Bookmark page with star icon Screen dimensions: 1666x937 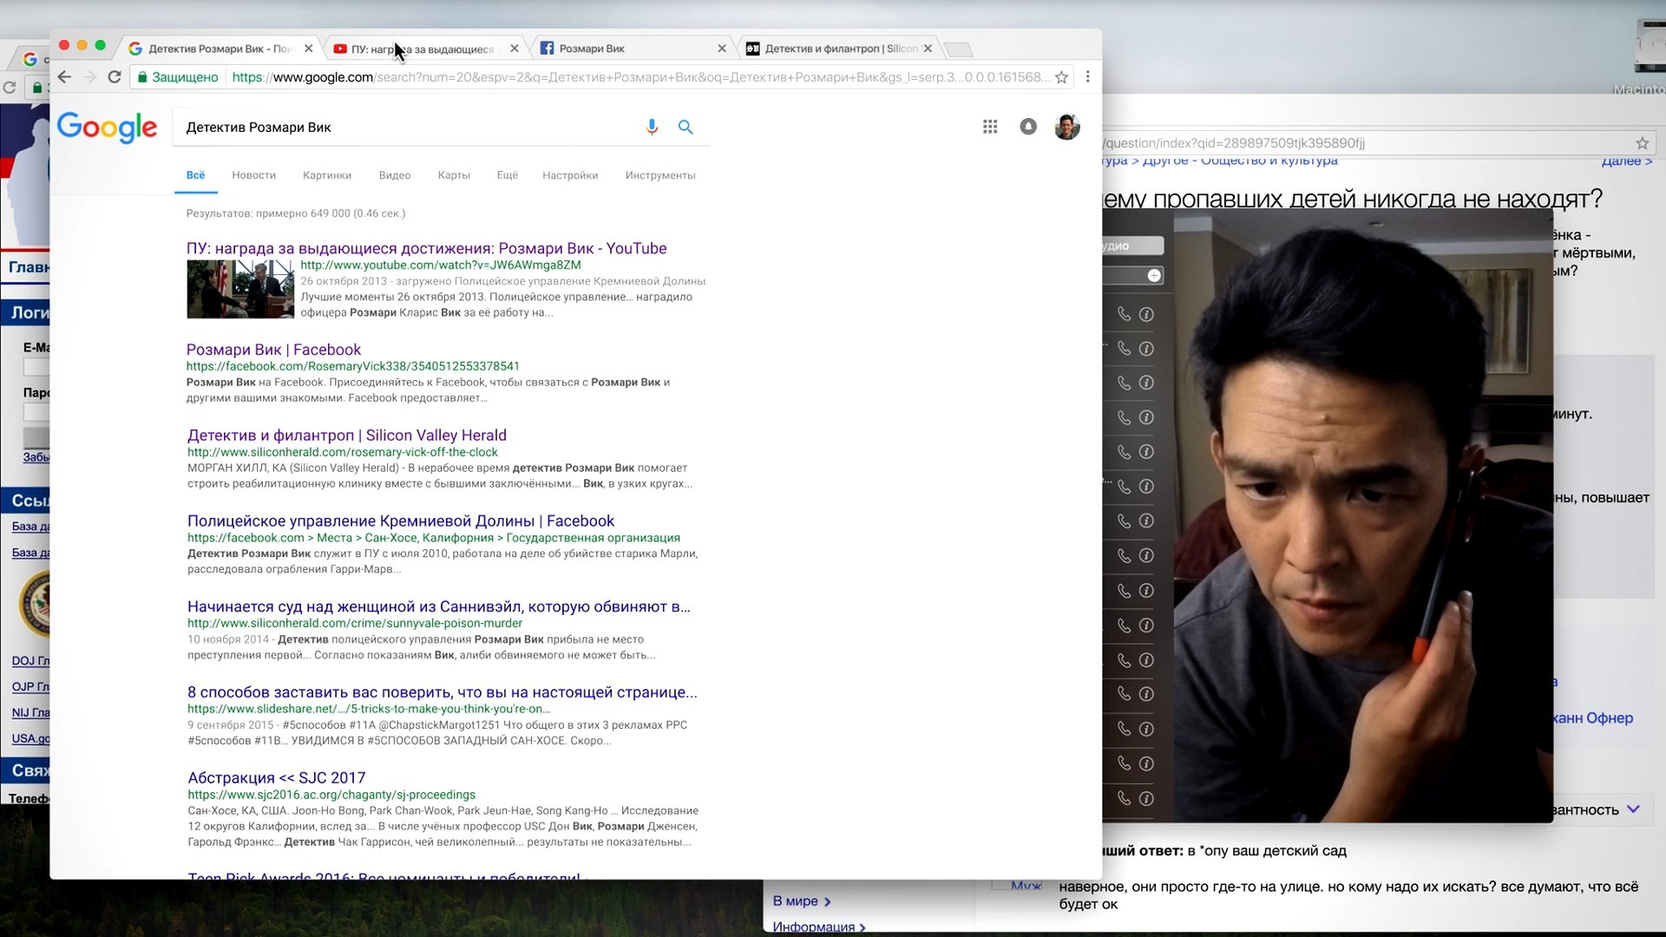(x=1061, y=77)
